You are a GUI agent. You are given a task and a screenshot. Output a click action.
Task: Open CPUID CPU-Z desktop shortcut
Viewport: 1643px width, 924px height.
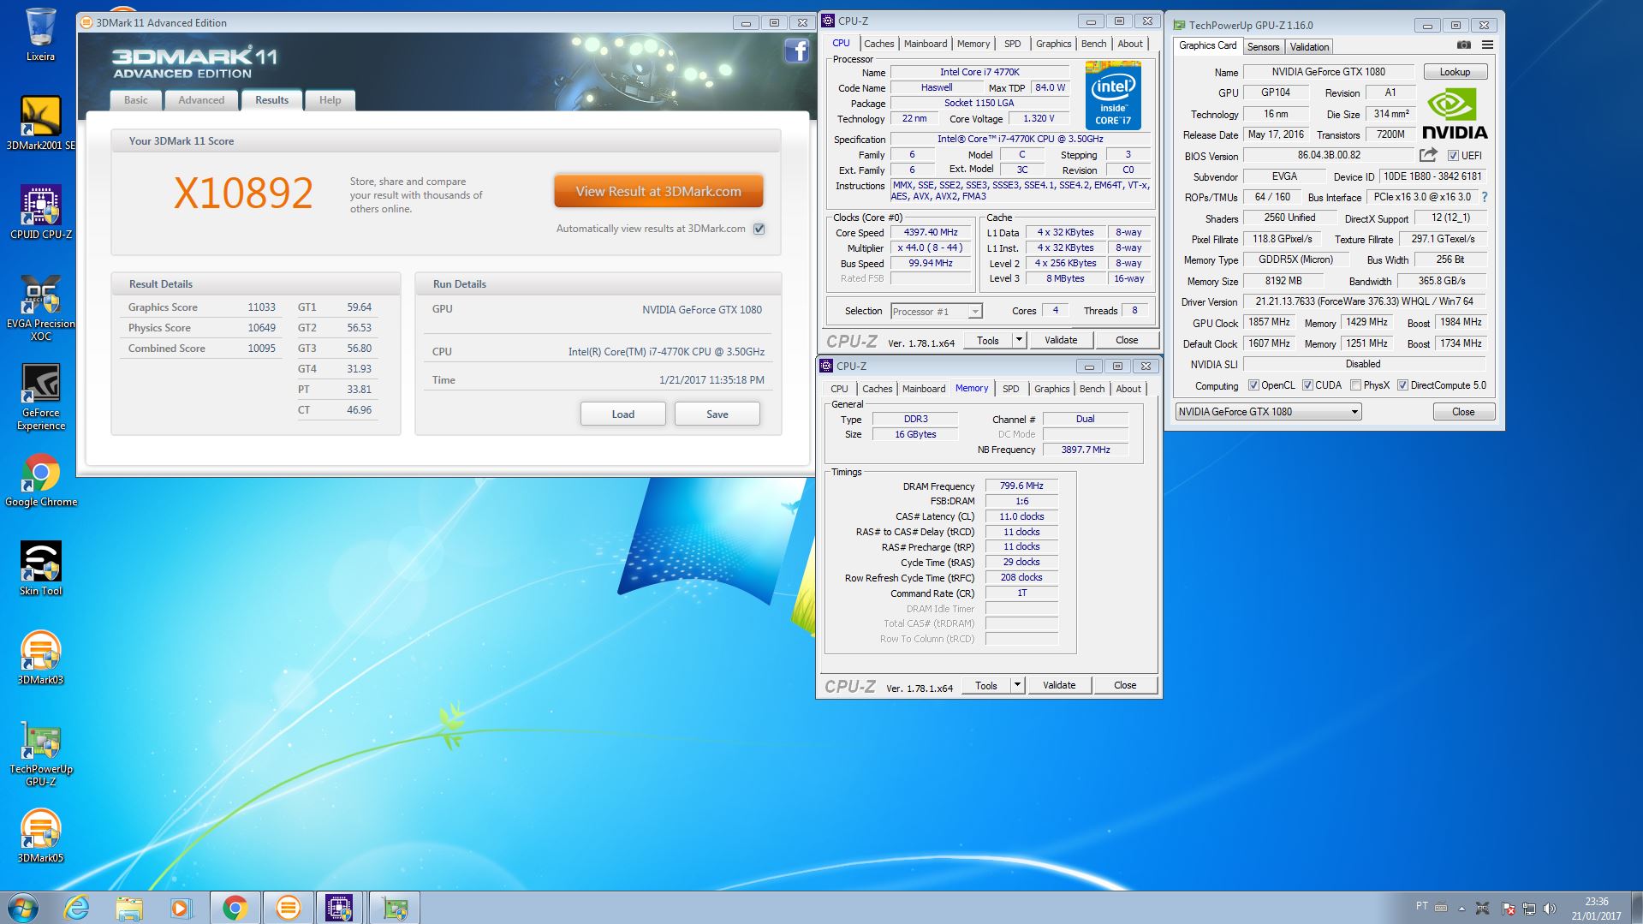point(40,212)
